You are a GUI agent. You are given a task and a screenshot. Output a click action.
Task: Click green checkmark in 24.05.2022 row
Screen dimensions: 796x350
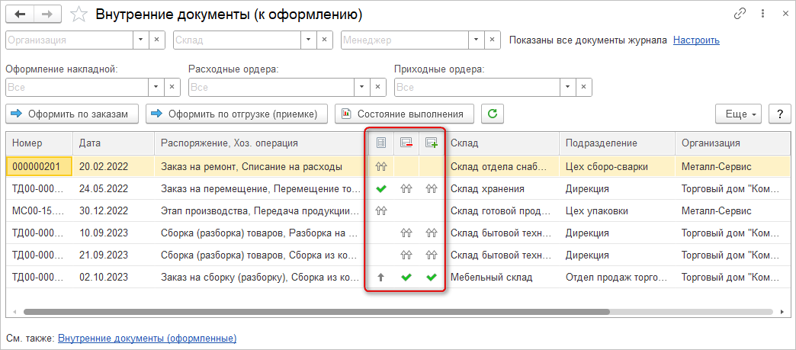(380, 188)
